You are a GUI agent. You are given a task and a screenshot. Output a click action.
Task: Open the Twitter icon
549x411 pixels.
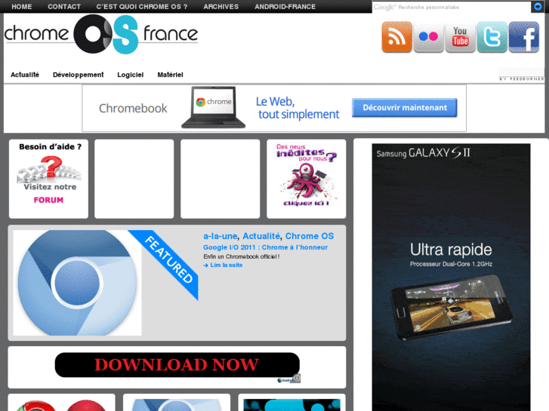492,37
